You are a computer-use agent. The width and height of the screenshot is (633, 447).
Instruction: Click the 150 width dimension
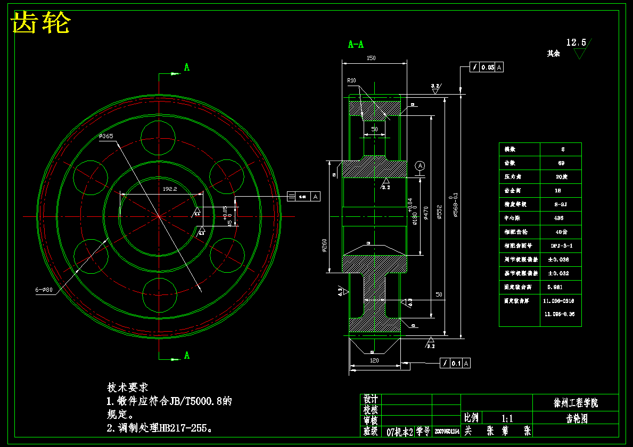point(371,58)
